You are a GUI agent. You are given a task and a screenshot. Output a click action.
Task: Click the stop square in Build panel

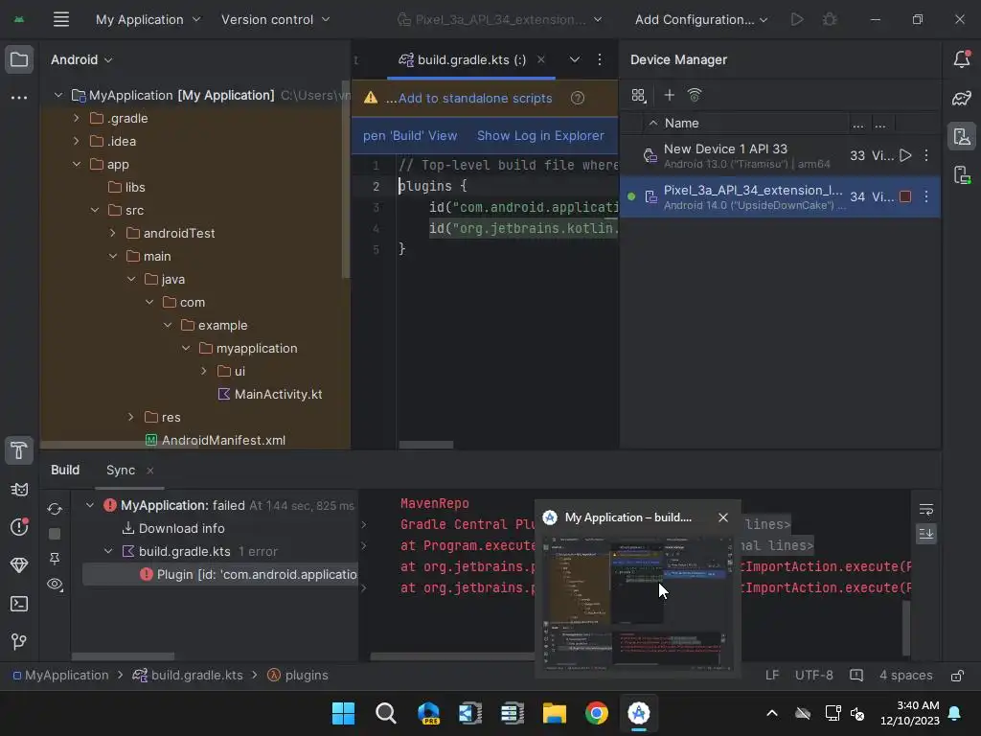pyautogui.click(x=55, y=534)
